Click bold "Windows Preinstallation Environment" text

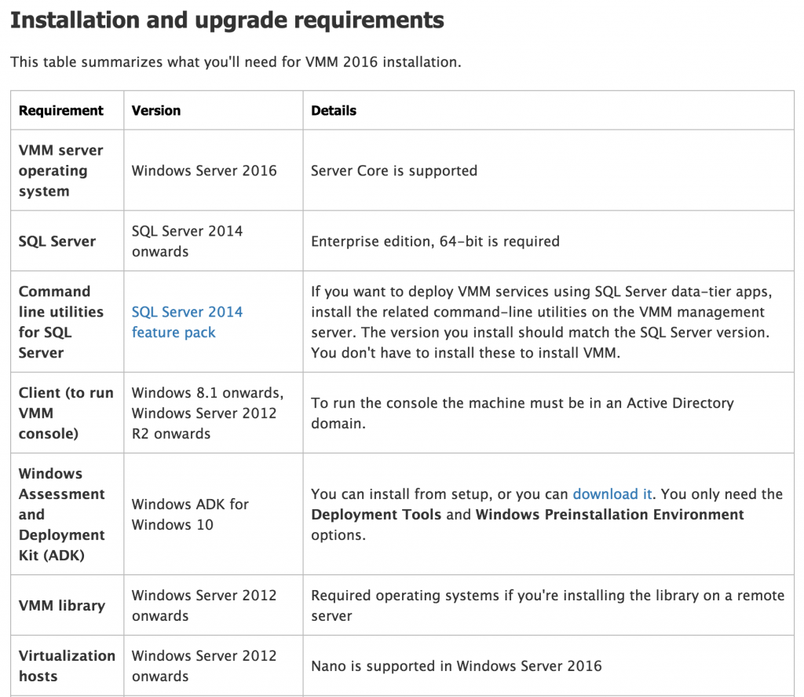[609, 514]
